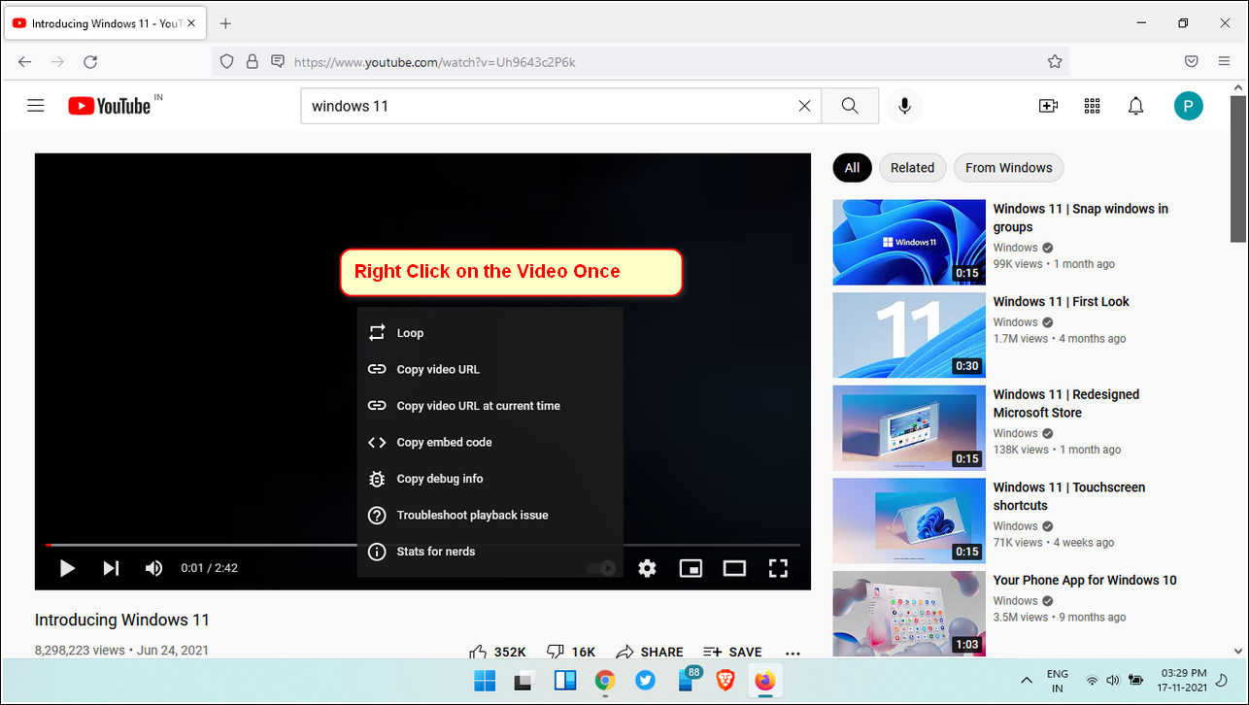Open the Redesigned Microsoft Store thumbnail
The height and width of the screenshot is (705, 1249).
(x=909, y=427)
